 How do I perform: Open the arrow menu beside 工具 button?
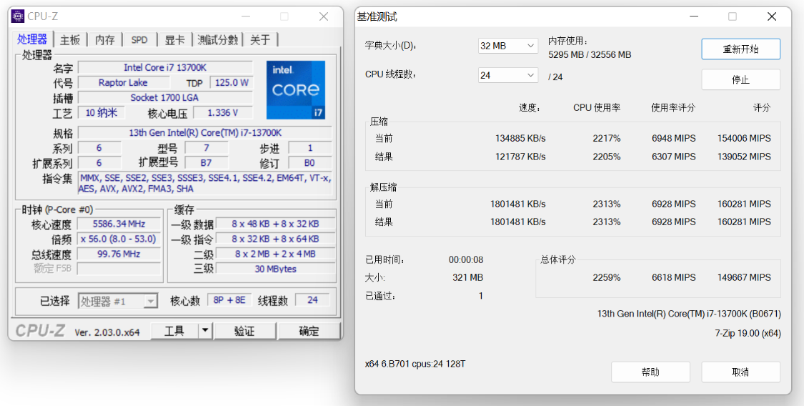coord(205,331)
